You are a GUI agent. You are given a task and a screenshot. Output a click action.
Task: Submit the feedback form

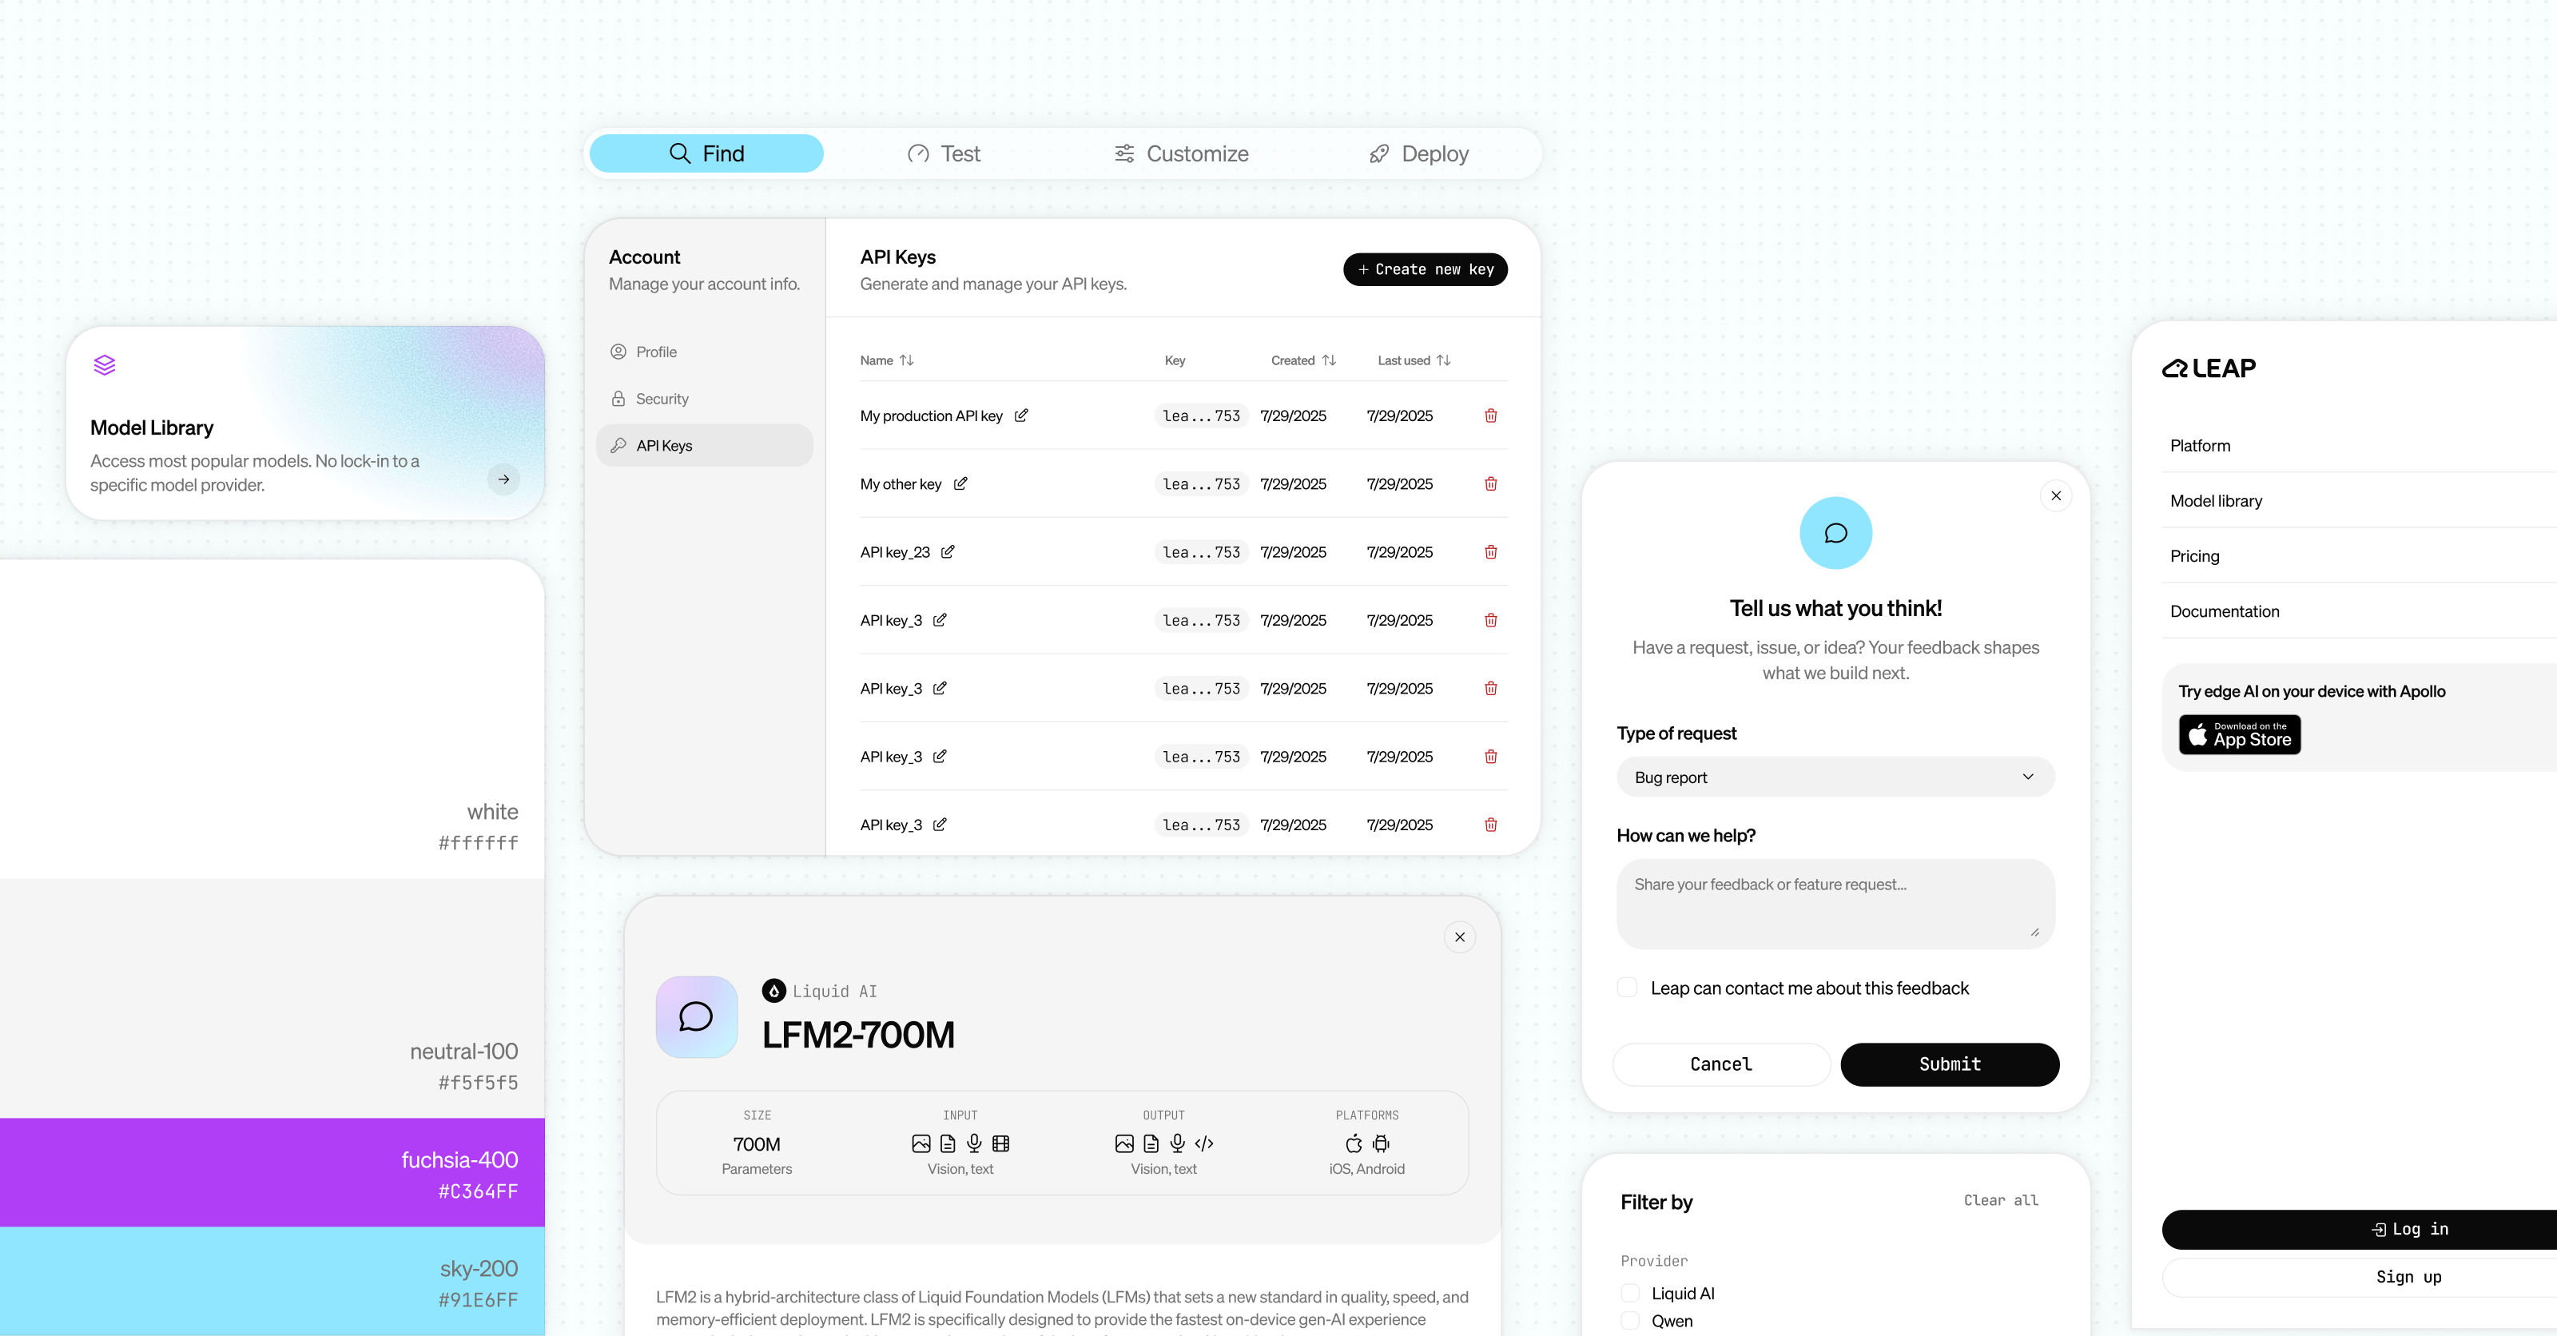[1949, 1064]
